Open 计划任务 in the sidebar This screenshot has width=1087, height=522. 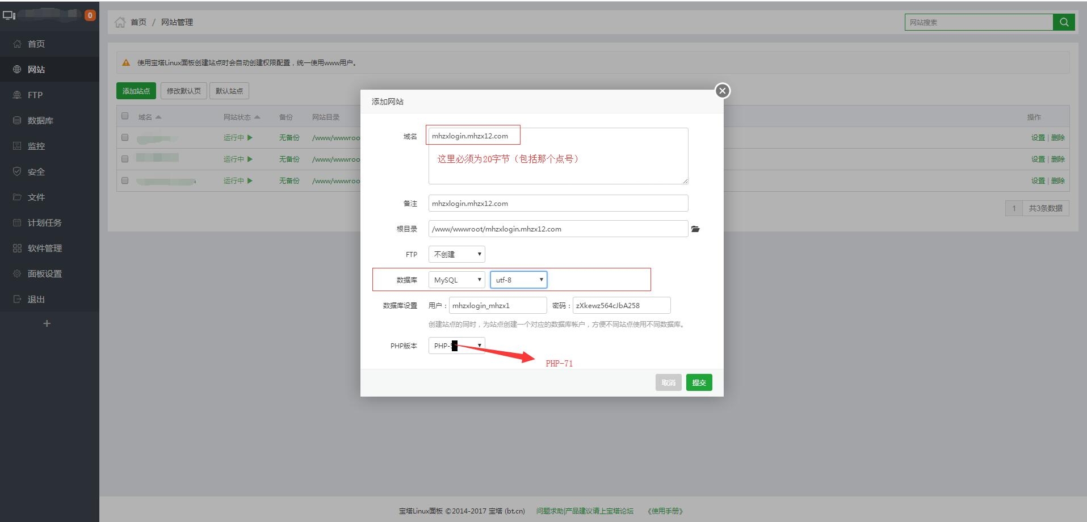pyautogui.click(x=49, y=222)
